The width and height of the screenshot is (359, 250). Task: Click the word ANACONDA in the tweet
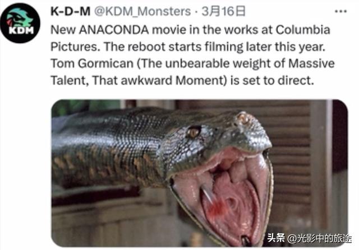pyautogui.click(x=114, y=30)
